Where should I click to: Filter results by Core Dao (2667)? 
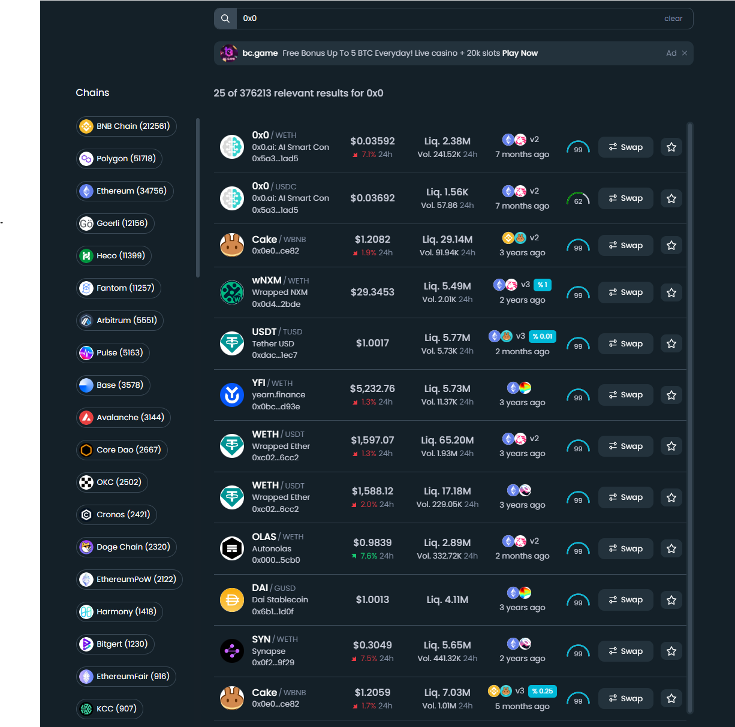click(122, 450)
